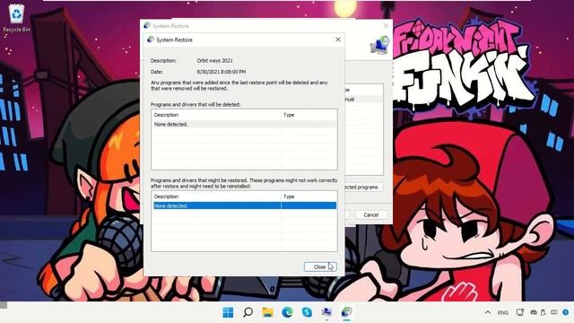Close the front System Restore dialog via X
The image size is (574, 323).
(338, 39)
